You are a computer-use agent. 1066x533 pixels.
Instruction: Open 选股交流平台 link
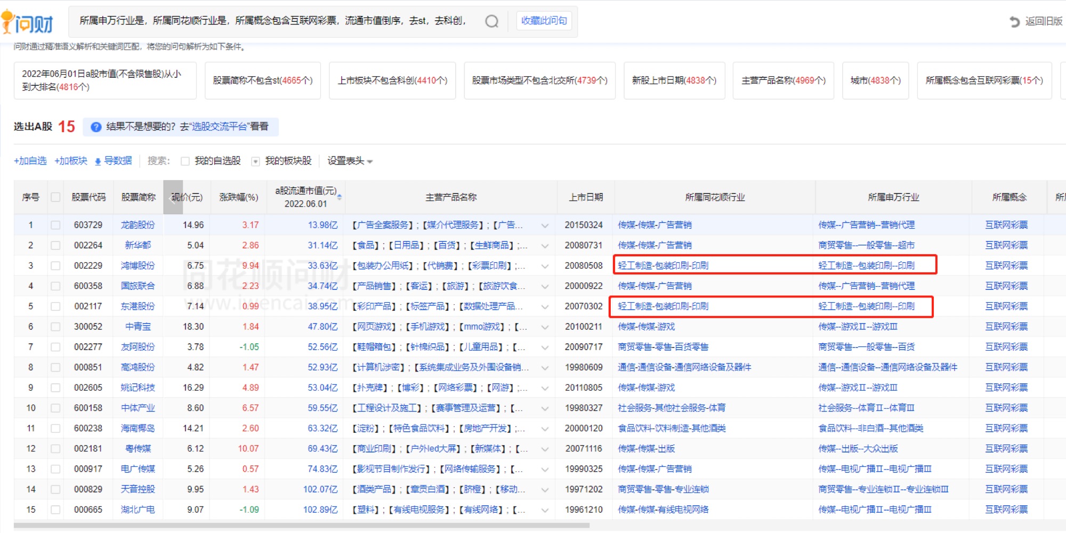(219, 126)
